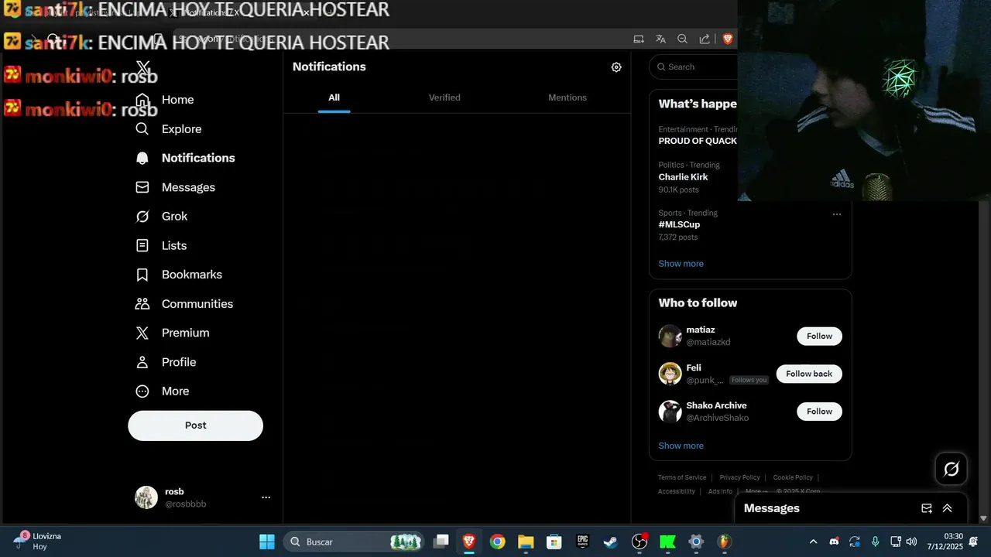Expand the Messages drawer with double chevron
Screen dimensions: 991x557
(x=947, y=508)
